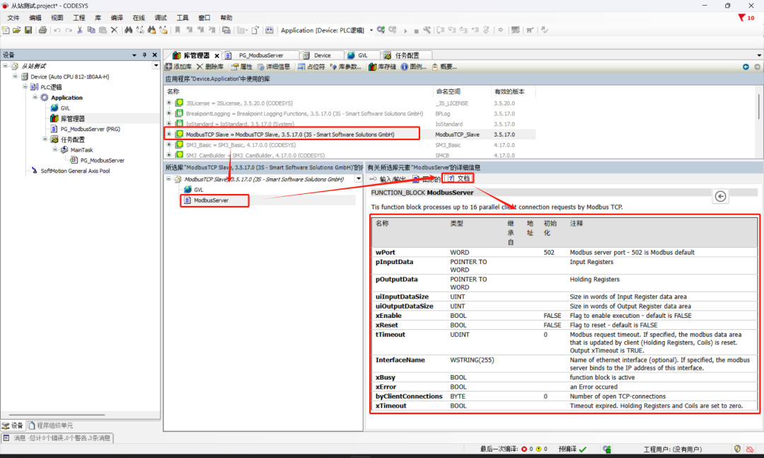Click the 添加库 button
The image size is (764, 458).
pos(178,67)
